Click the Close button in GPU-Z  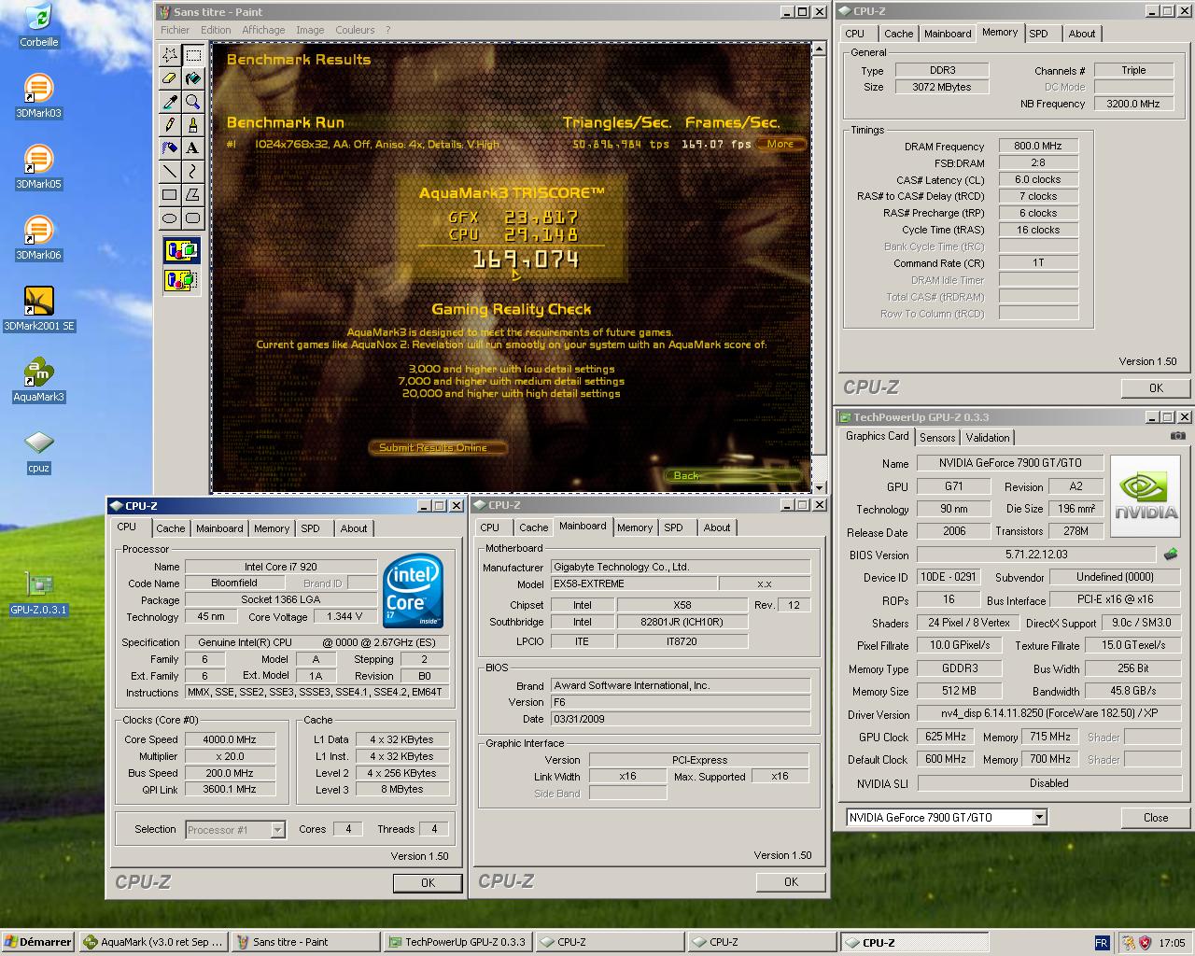[x=1156, y=818]
